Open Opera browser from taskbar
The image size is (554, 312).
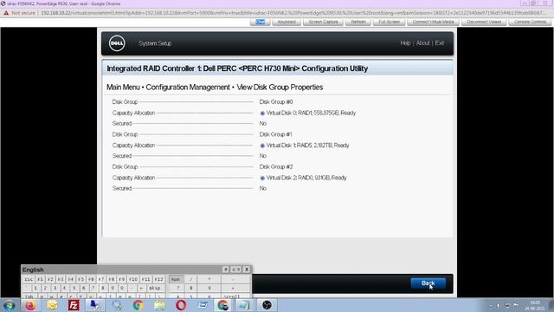click(x=181, y=305)
